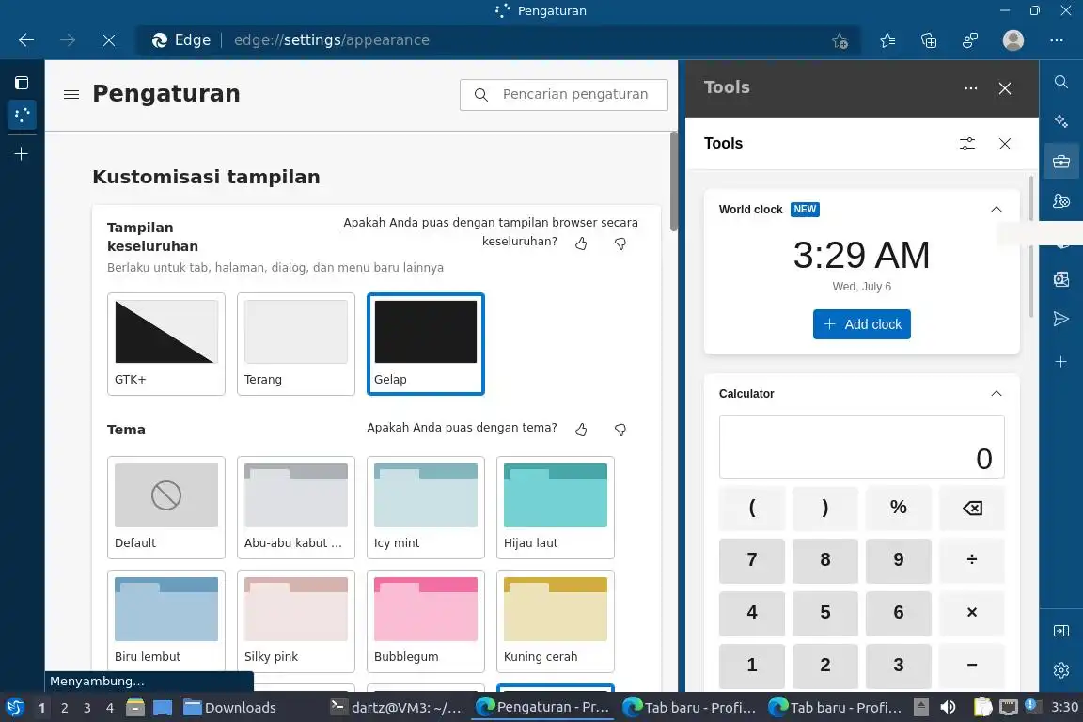The image size is (1083, 722).
Task: Close the inner Tools panel
Action: [x=1005, y=144]
